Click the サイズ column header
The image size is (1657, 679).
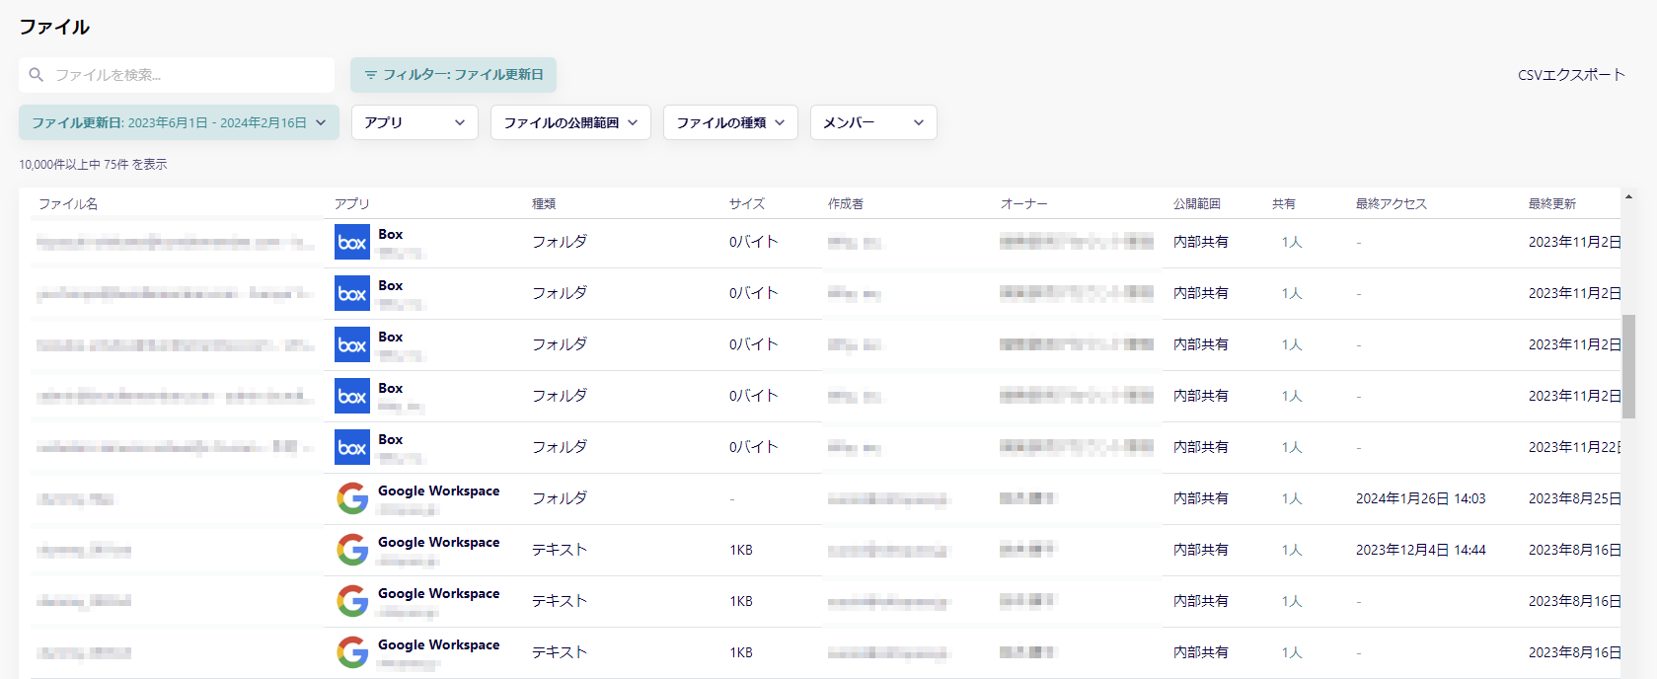click(x=747, y=203)
